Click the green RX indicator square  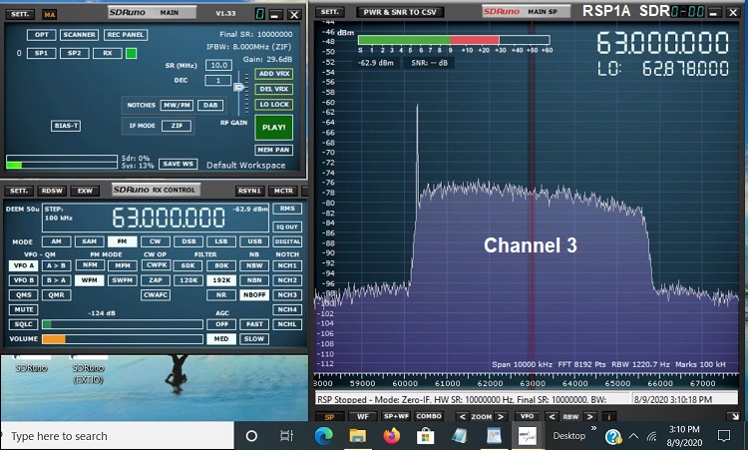coord(132,53)
